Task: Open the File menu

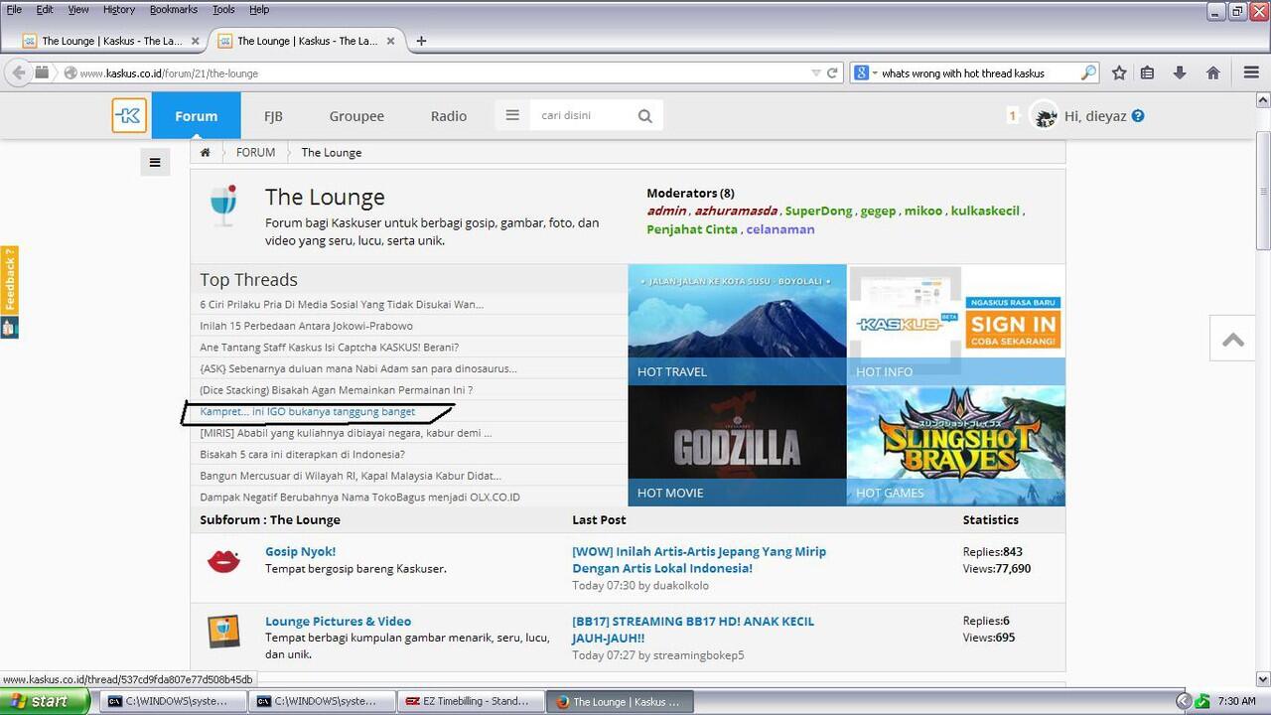Action: tap(14, 9)
